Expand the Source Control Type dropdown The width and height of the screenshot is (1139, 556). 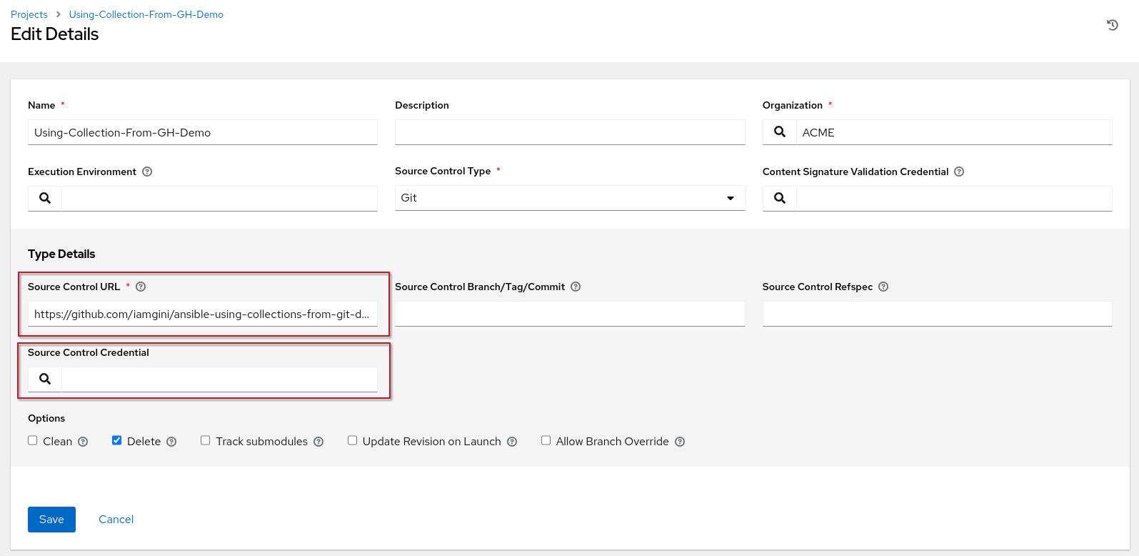[x=569, y=198]
